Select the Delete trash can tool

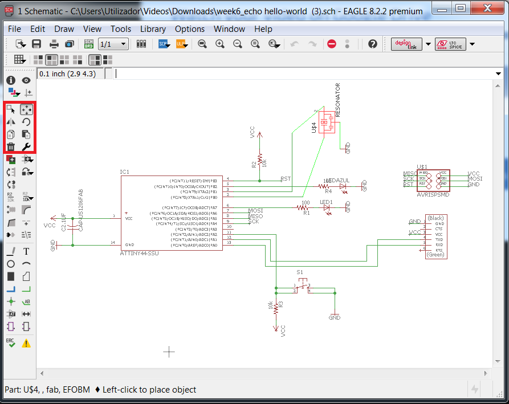click(x=11, y=146)
